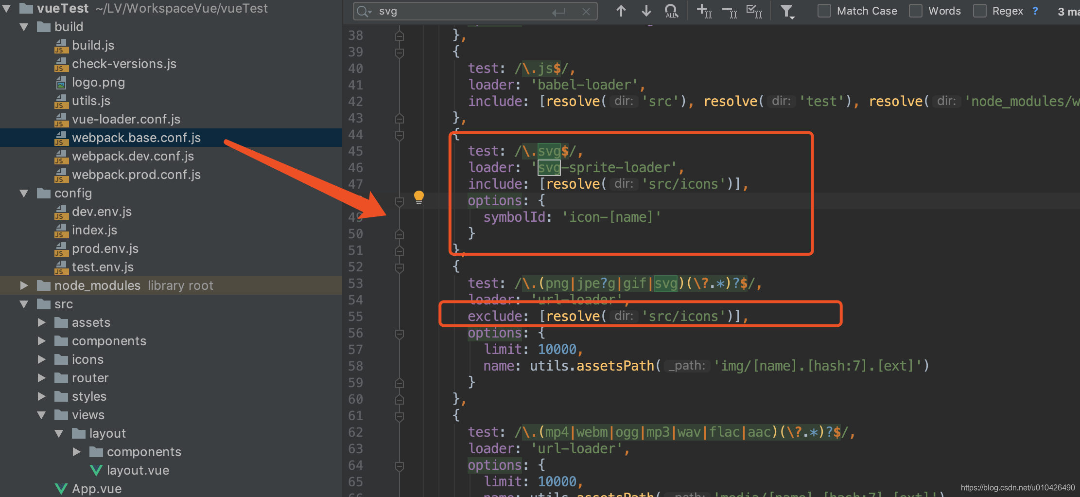Click the JS icon beside webpack.prod.conf.js
1080x497 pixels.
pos(61,176)
